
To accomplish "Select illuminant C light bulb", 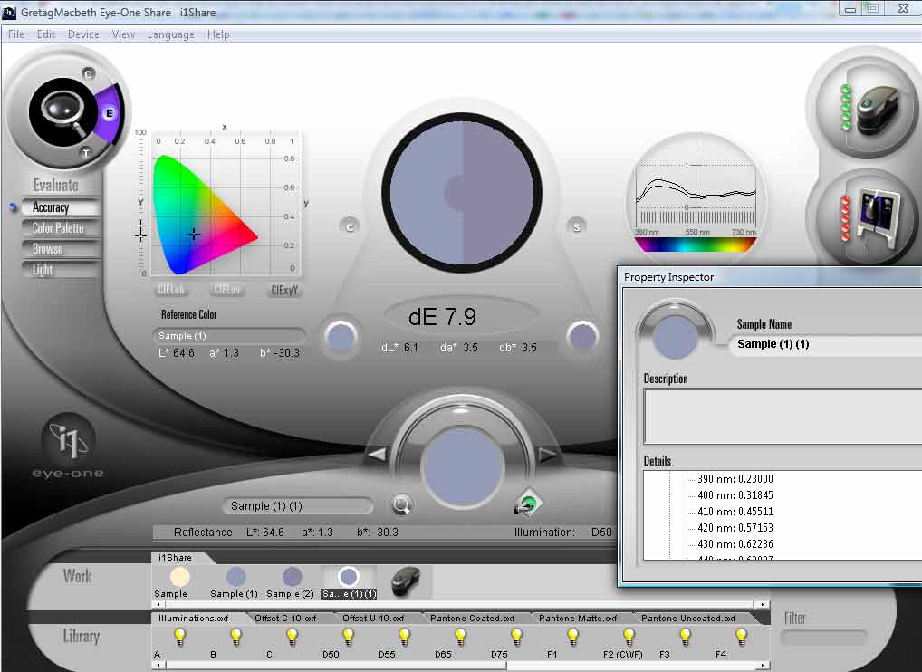I will 292,636.
